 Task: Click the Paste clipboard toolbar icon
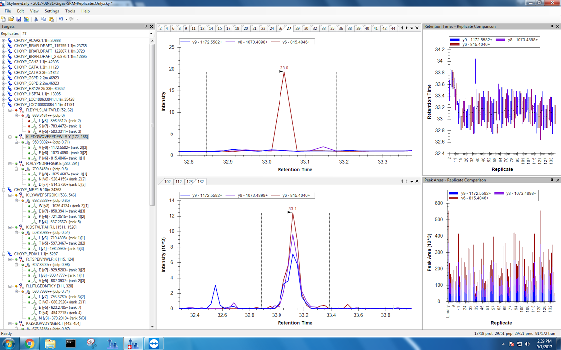[51, 19]
